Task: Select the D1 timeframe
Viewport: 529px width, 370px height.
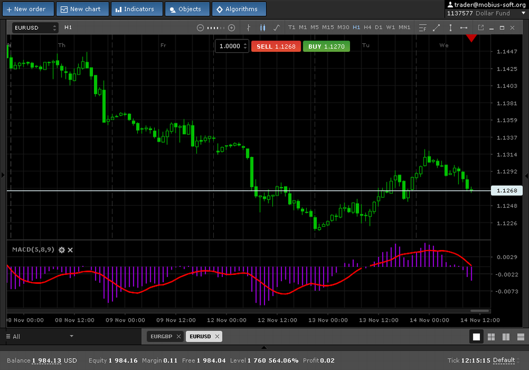Action: 379,28
